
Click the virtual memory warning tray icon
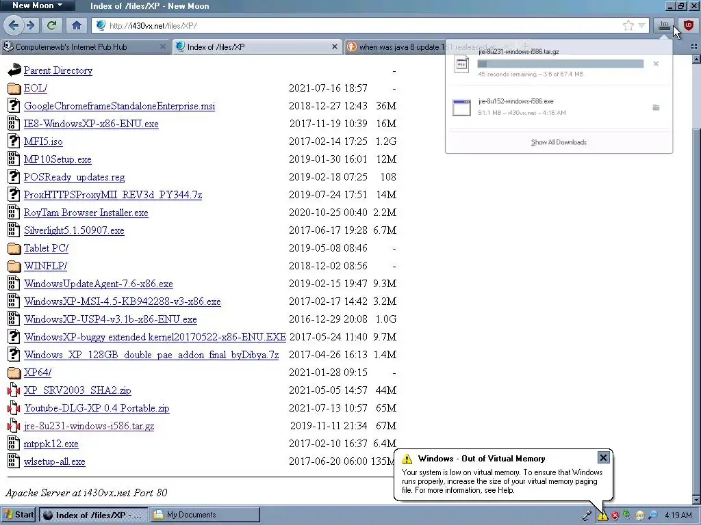[602, 515]
